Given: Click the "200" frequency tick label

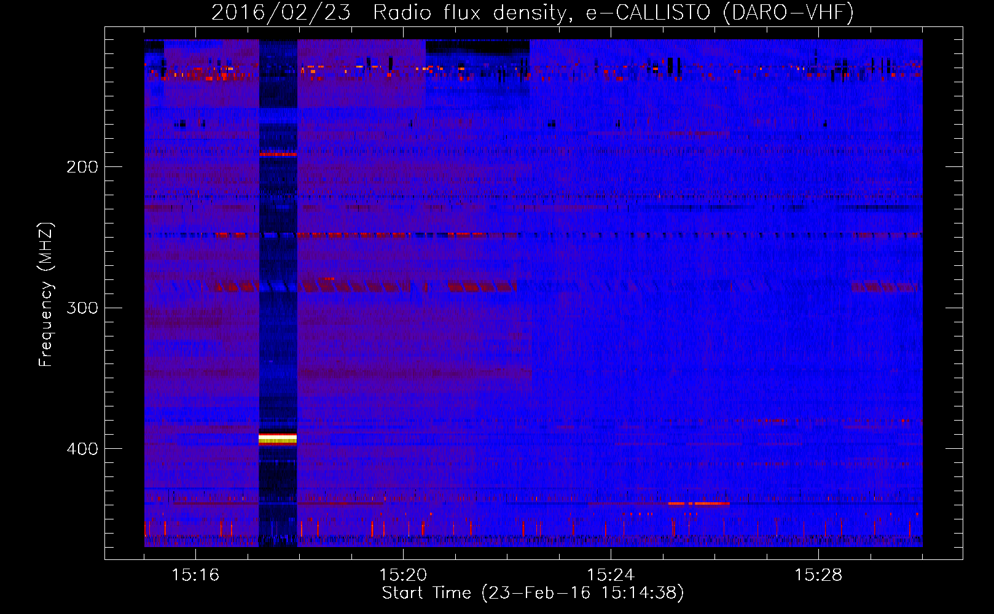Looking at the screenshot, I should (82, 166).
